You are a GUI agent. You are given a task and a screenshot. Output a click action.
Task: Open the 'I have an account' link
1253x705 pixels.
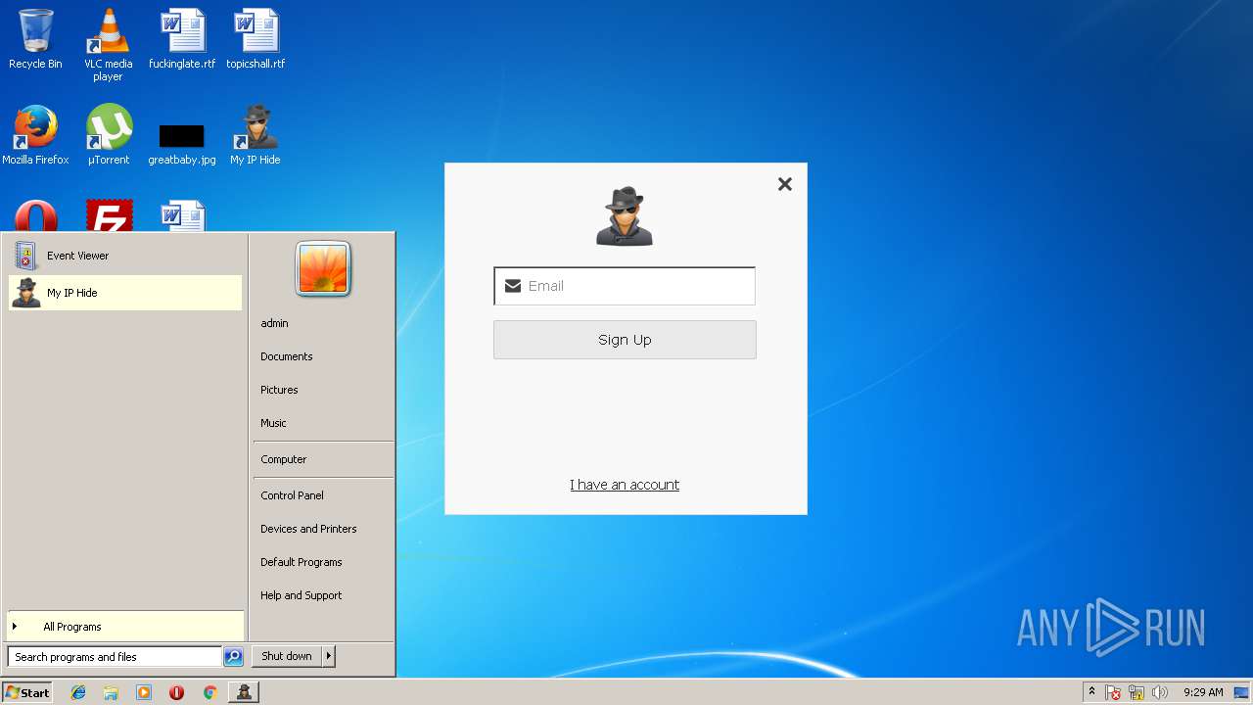[625, 485]
